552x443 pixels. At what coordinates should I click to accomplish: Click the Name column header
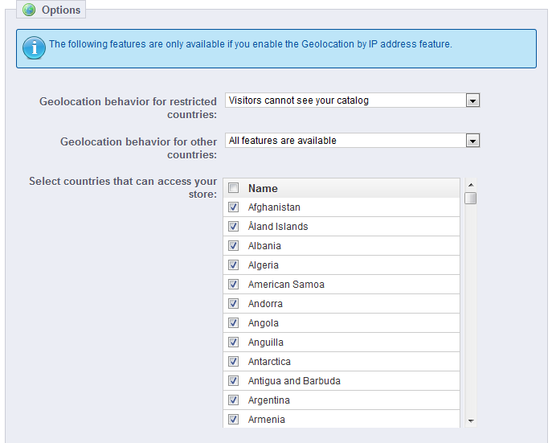[263, 188]
